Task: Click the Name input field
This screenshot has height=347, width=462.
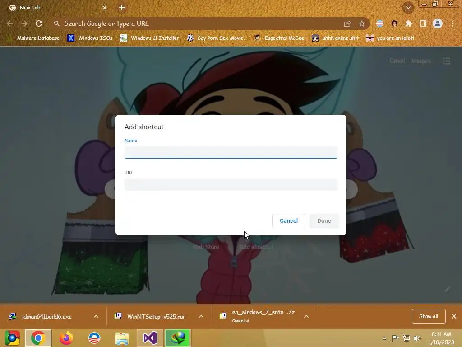Action: (231, 152)
